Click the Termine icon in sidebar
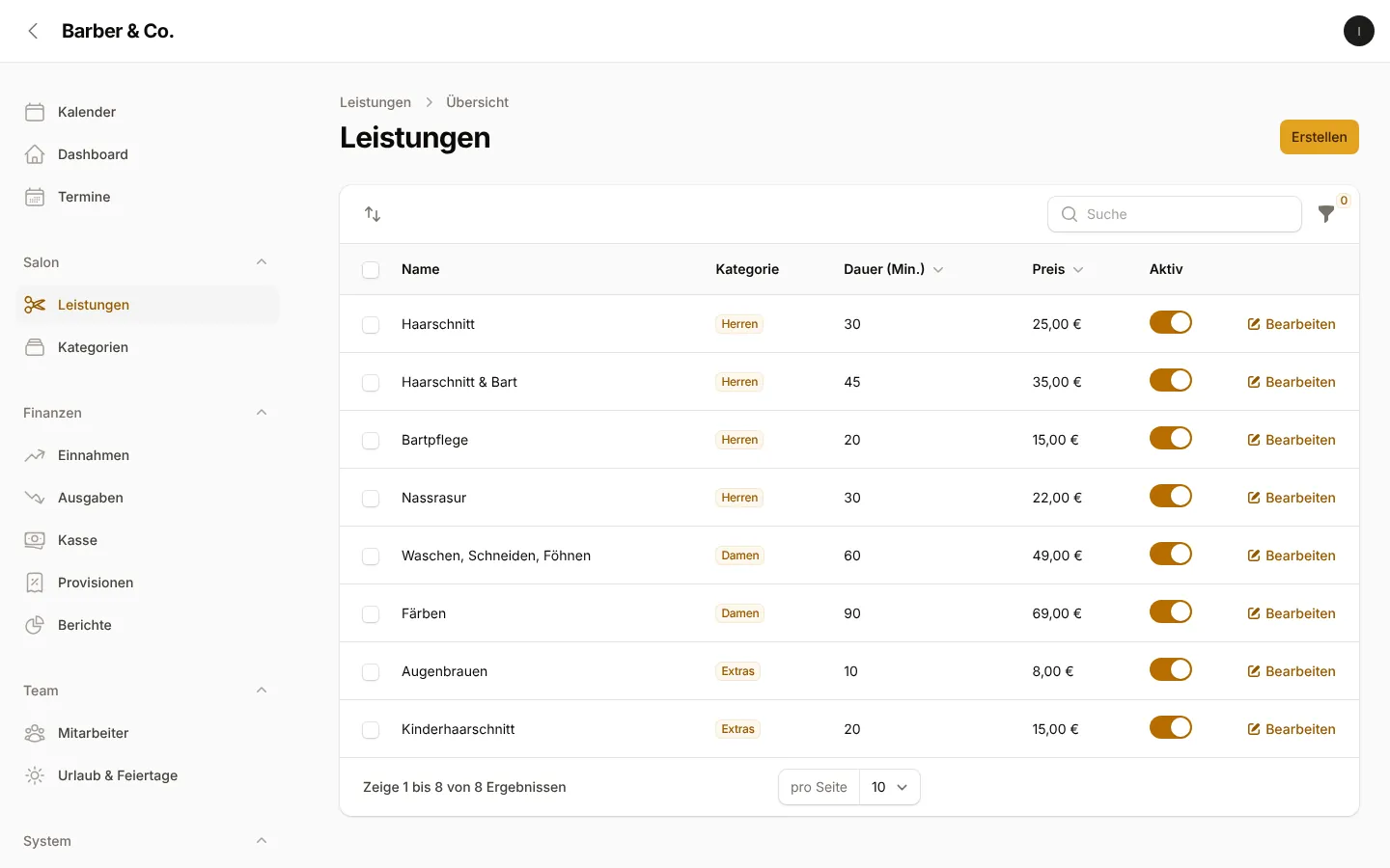 point(35,197)
